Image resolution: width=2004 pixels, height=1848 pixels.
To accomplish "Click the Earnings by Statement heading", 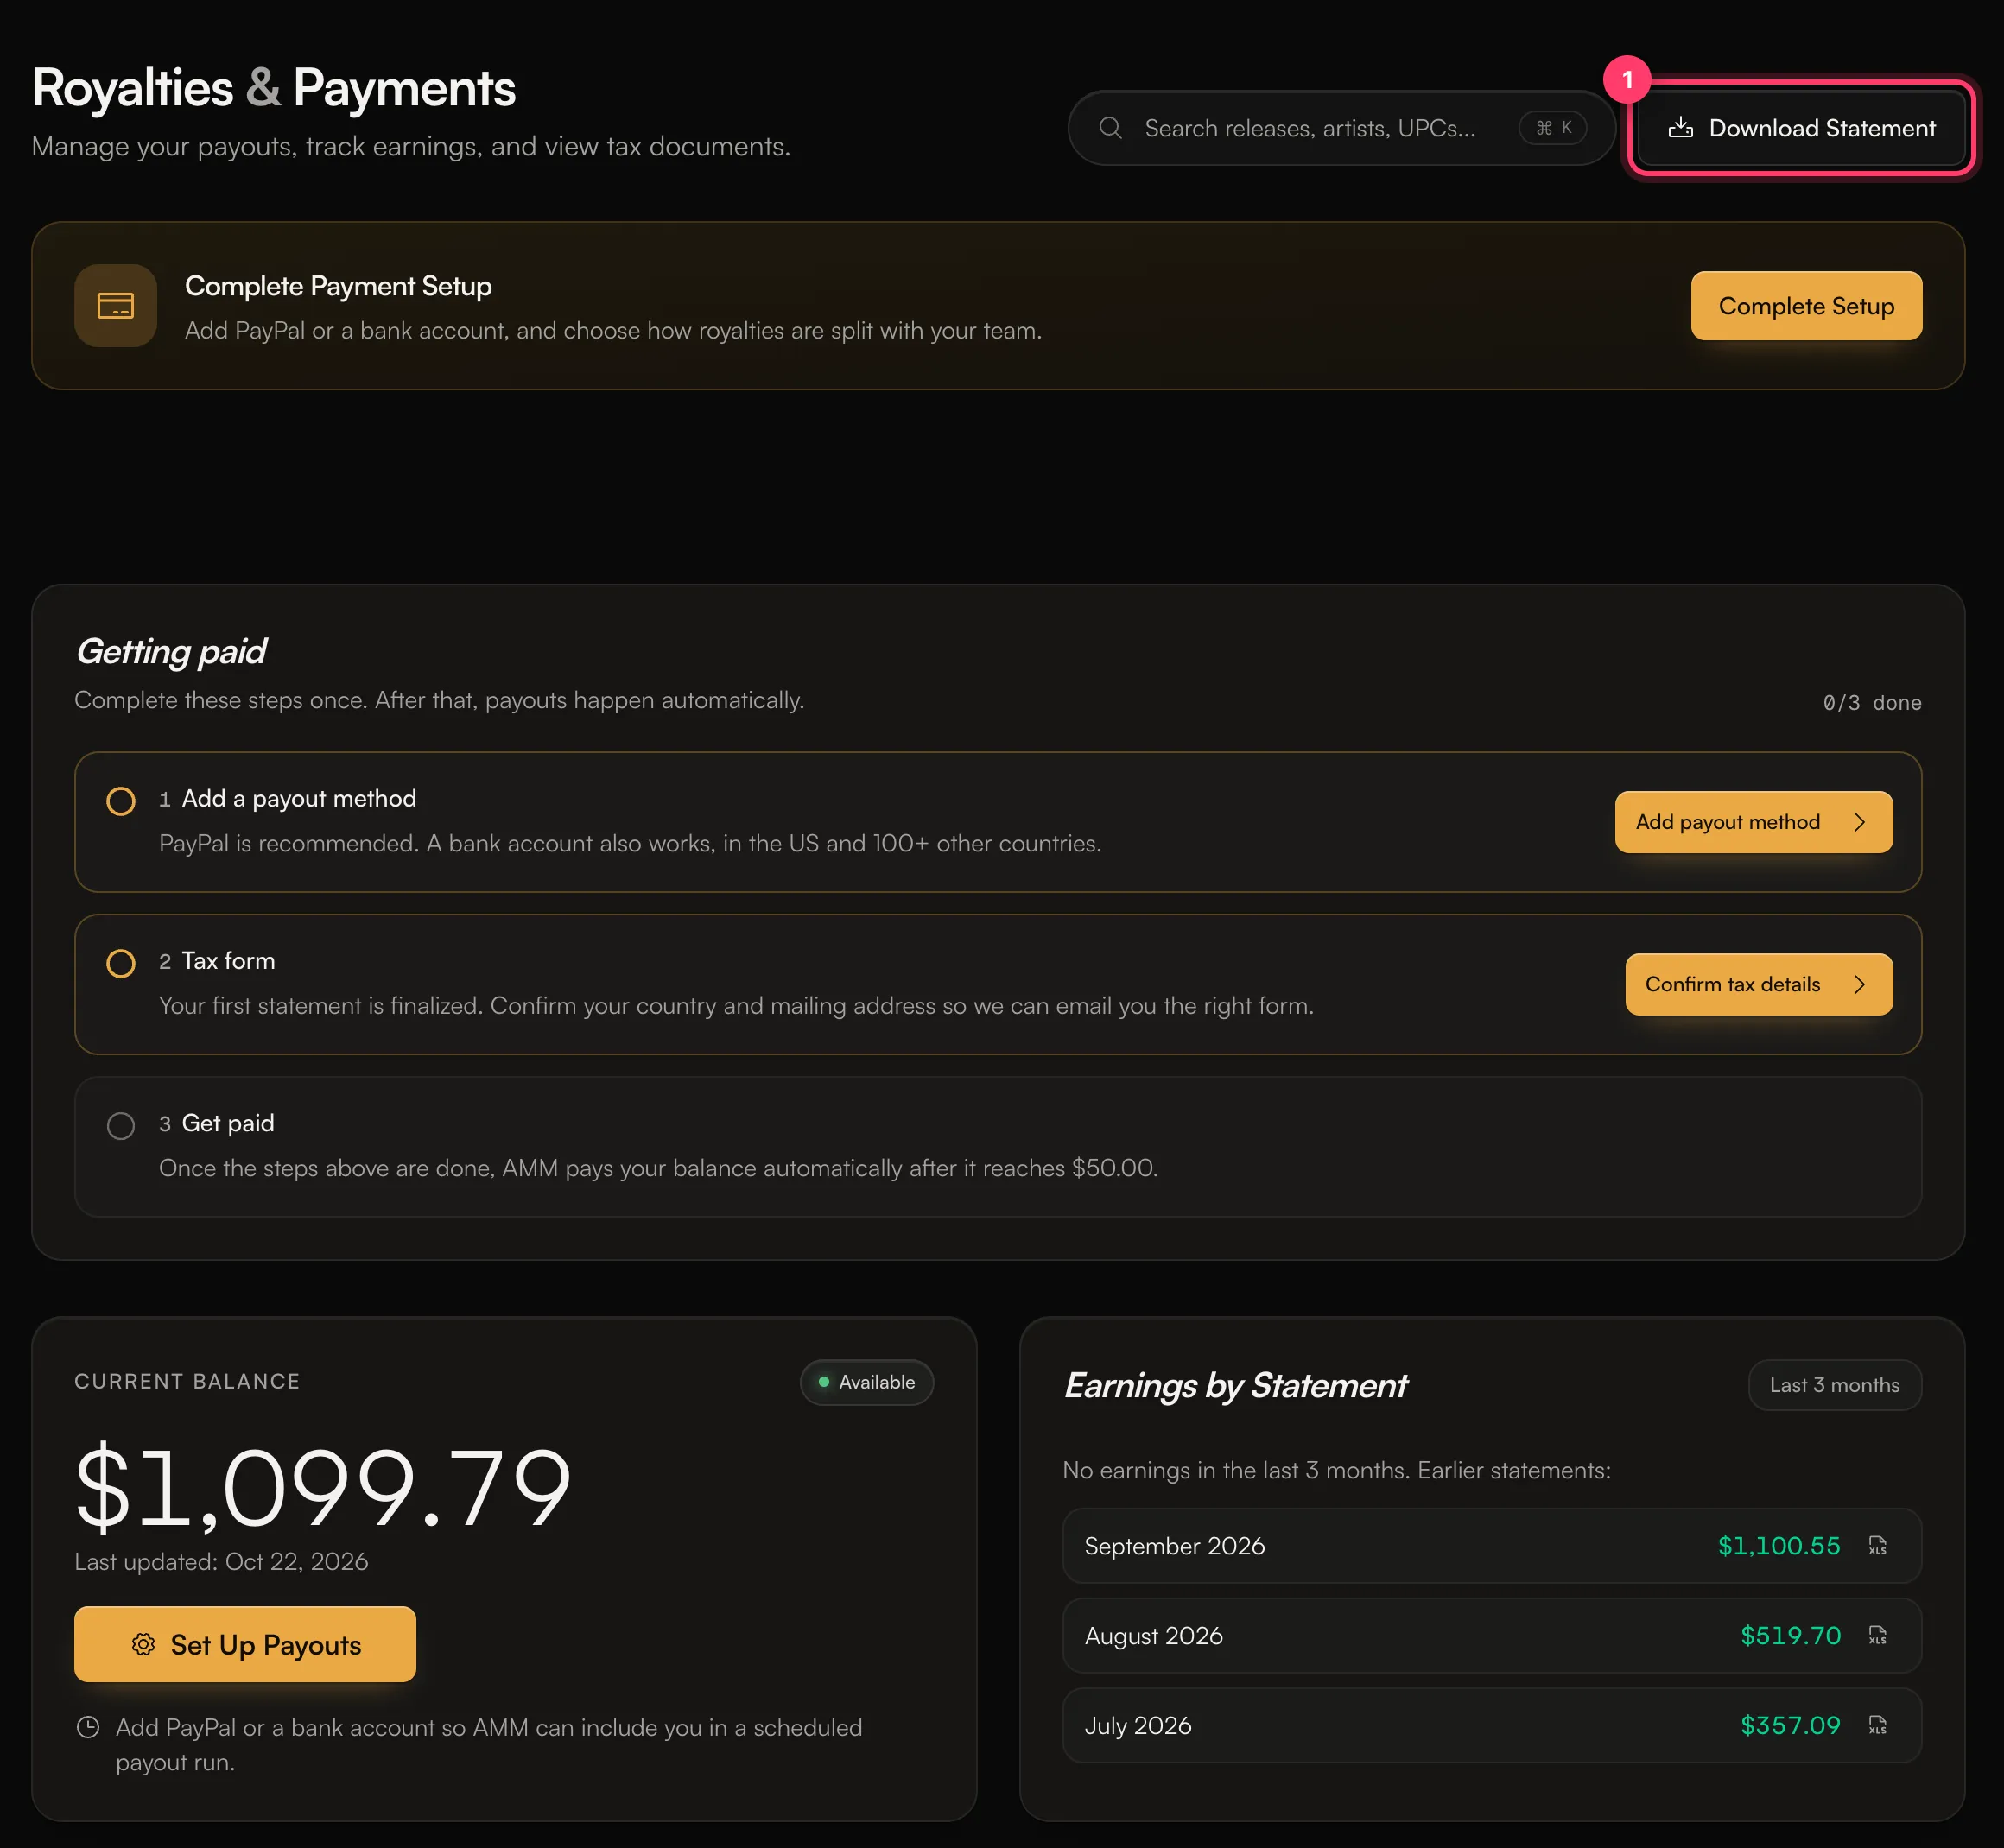I will 1235,1386.
